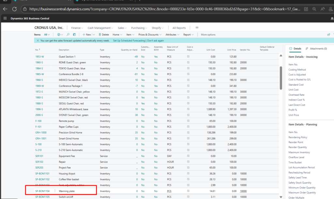Viewport: 334px width, 199px height.
Task: Click the item list vertical scrollbar
Action: [281, 78]
